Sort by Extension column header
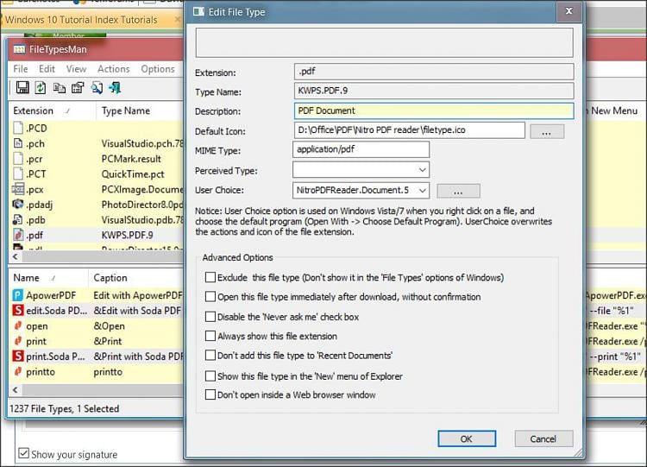 click(x=52, y=110)
